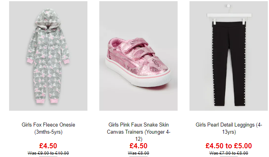
Task: Click the Was £9.00 to £10.00 text
Action: tap(48, 153)
